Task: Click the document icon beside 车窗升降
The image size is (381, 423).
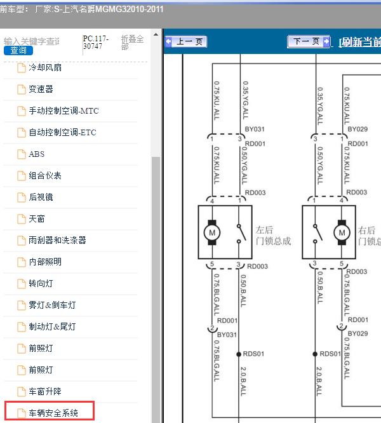Action: point(22,391)
